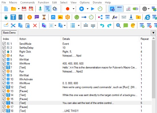The image size is (157, 113).
Task: Toggle checkbox for row 18 Text
Action: click(x=4, y=110)
